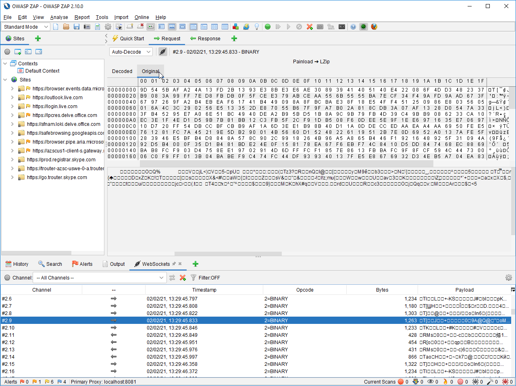The image size is (516, 386).
Task: Launch browser with the Firefox icon
Action: click(374, 27)
